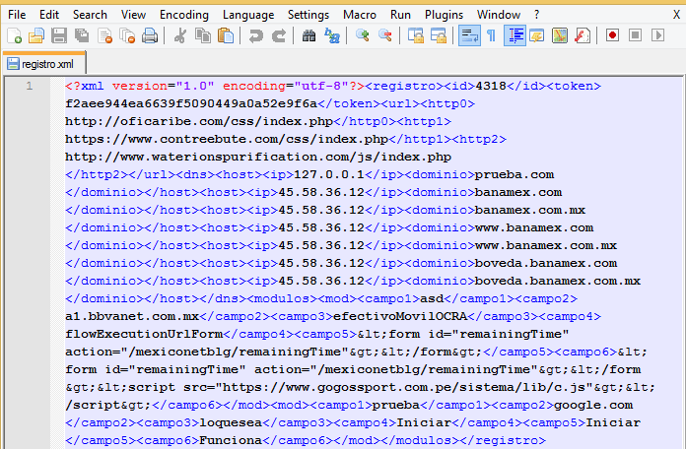Screen dimensions: 686x449
Task: Click line number 1 in the margin
Action: coord(30,86)
